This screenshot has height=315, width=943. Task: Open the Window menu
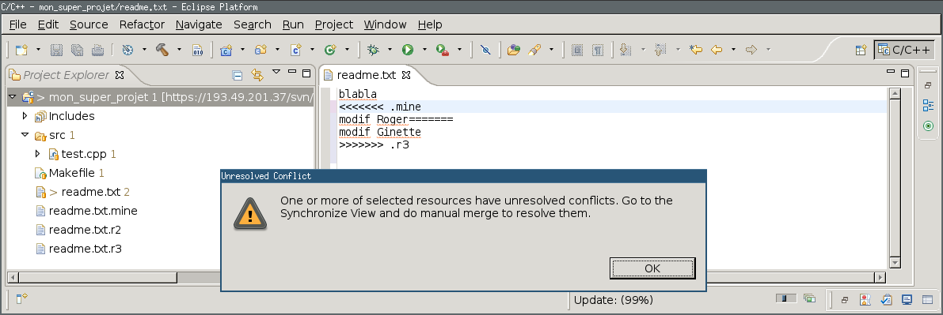385,24
